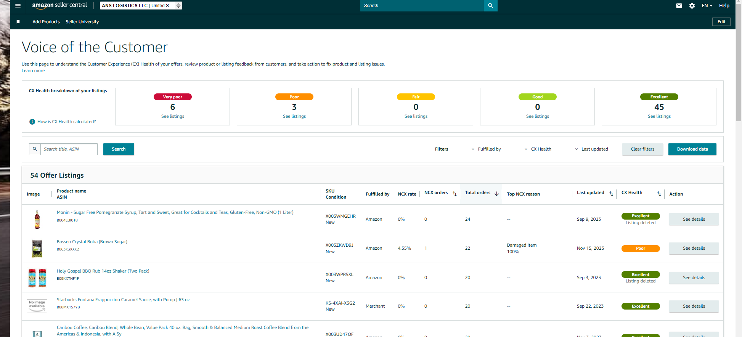Open the settings gear icon

pos(692,6)
